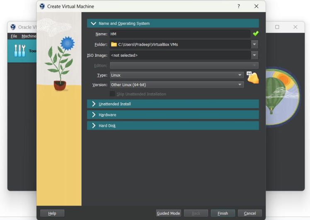Click the balloon welcome image in Manager window
The height and width of the screenshot is (220, 310).
[x=283, y=96]
